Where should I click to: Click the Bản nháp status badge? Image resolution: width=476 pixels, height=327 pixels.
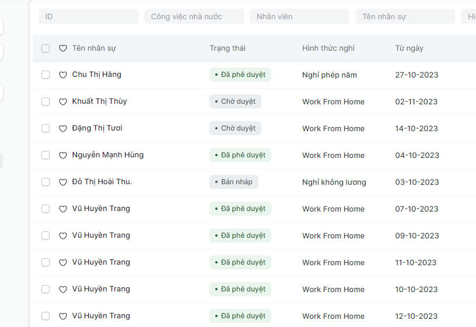(234, 182)
